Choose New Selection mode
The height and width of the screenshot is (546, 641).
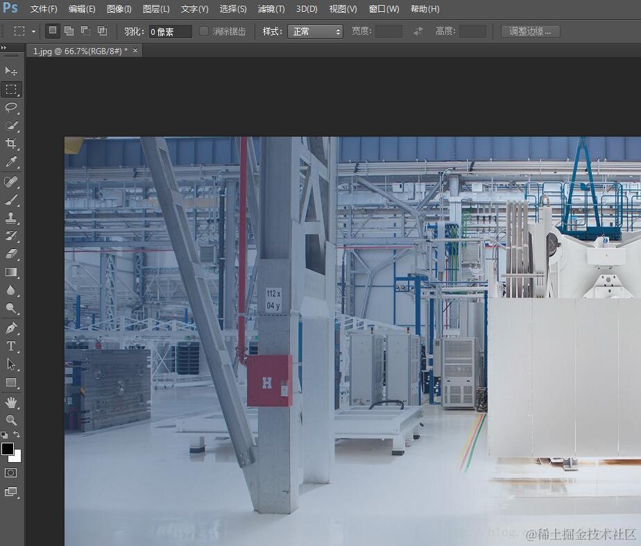click(52, 31)
